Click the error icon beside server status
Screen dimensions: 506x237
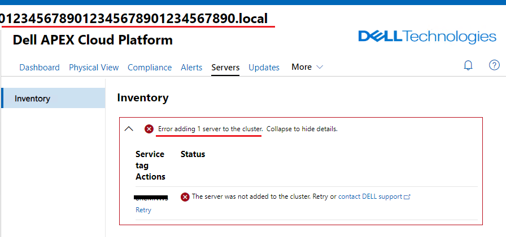point(185,196)
